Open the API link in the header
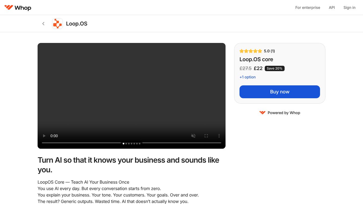The image size is (363, 204). tap(332, 8)
